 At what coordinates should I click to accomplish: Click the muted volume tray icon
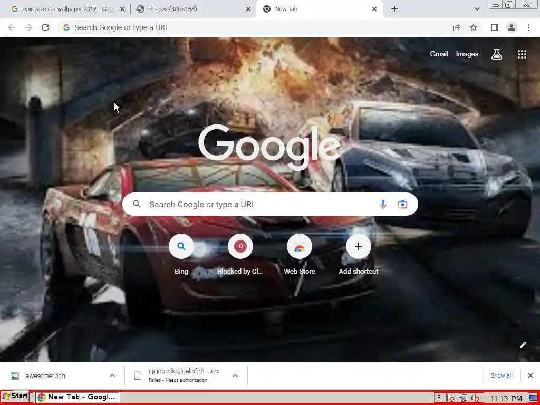click(475, 398)
